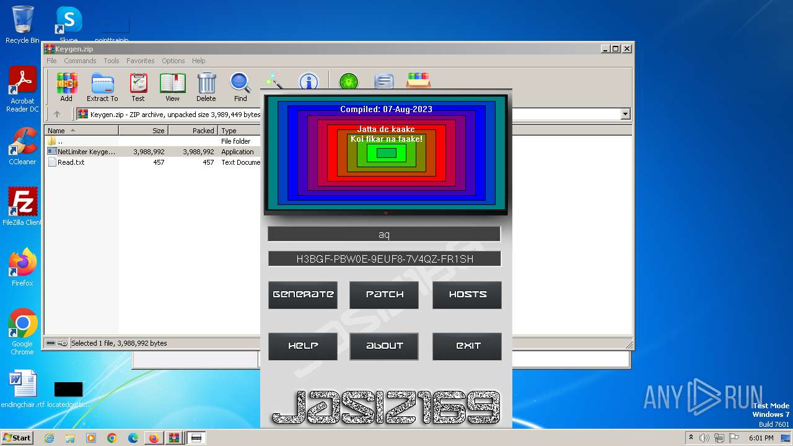Expand the archive path dropdown arrow
Viewport: 793px width, 446px height.
(625, 114)
